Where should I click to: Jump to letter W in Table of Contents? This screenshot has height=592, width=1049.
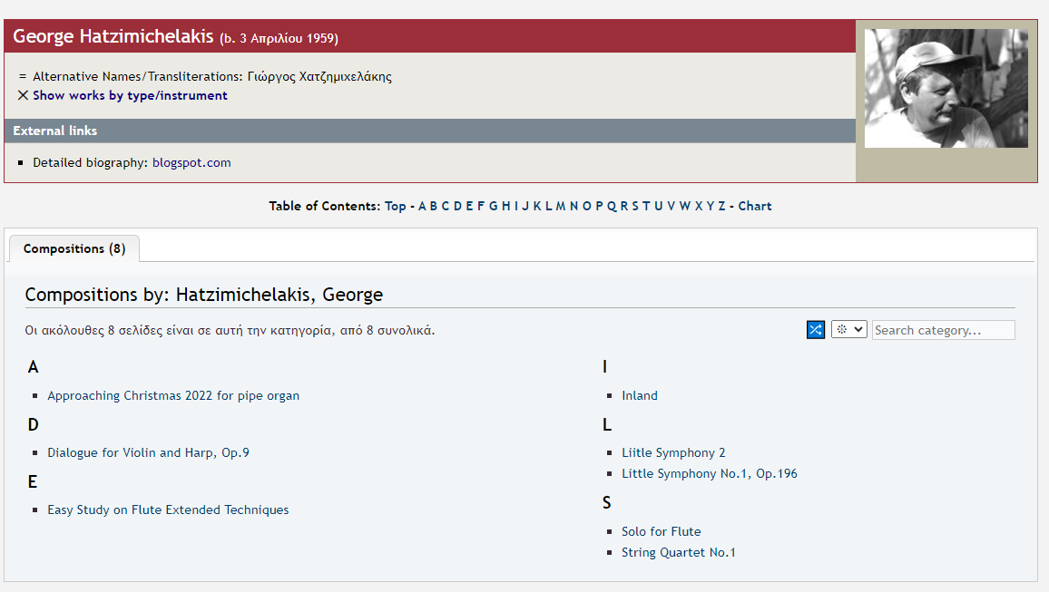pyautogui.click(x=685, y=206)
